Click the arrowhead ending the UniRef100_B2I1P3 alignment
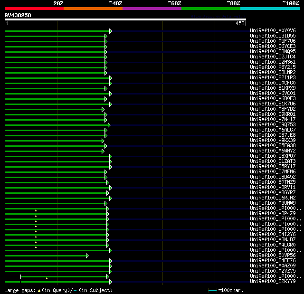 click(111, 78)
